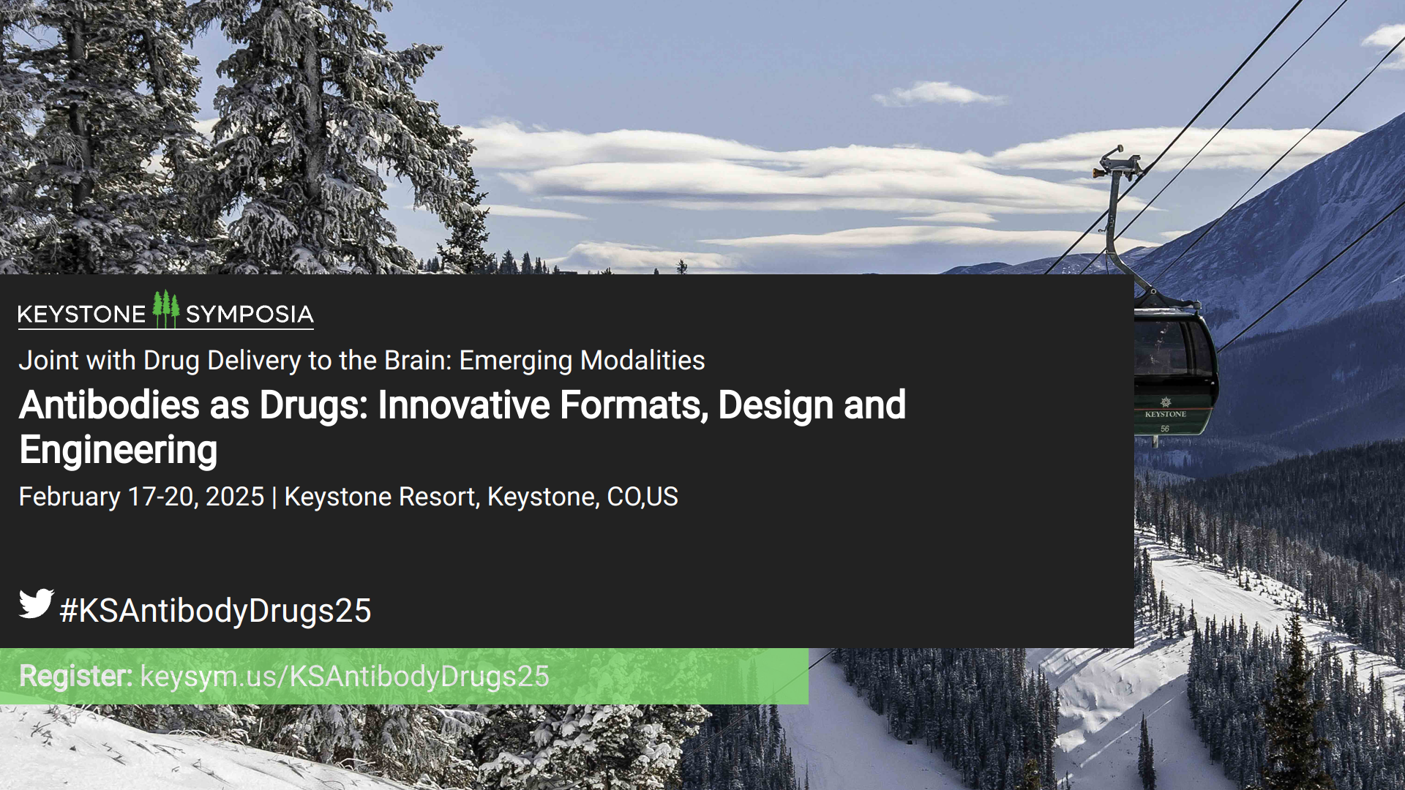Select the Antibodies as Drugs conference title
Screen dimensions: 1405x790
tap(462, 427)
